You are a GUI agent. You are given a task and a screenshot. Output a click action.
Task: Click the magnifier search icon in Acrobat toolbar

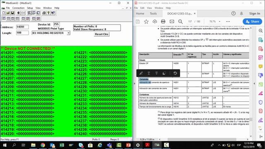(181, 22)
